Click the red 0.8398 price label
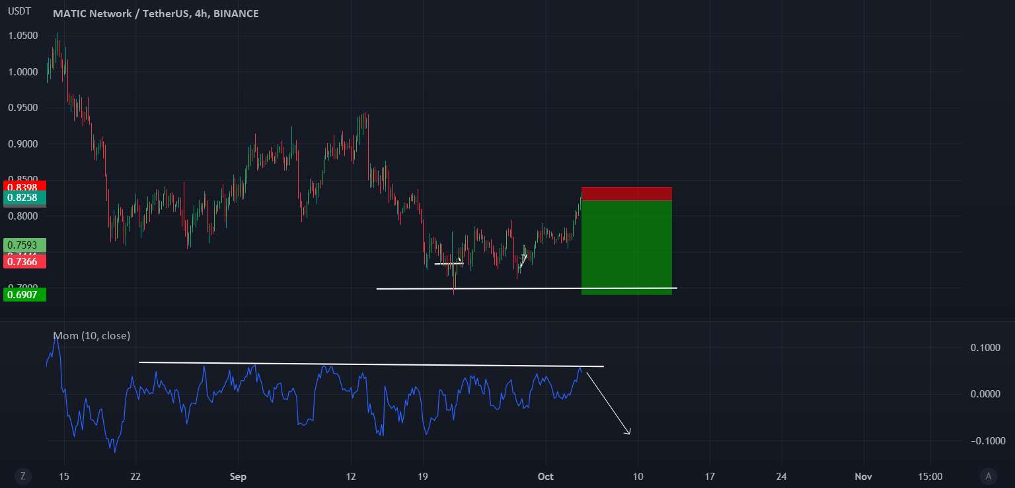The height and width of the screenshot is (488, 1015). 24,186
